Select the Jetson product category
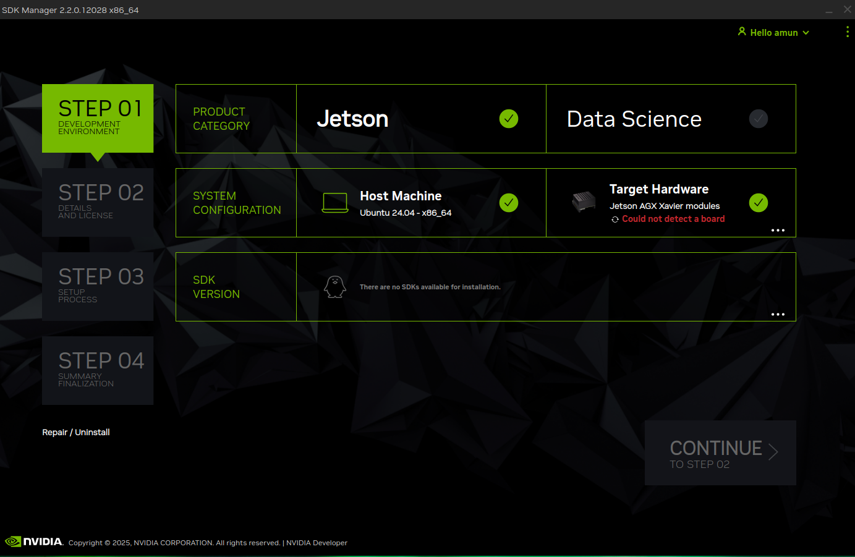The width and height of the screenshot is (855, 557). (421, 119)
